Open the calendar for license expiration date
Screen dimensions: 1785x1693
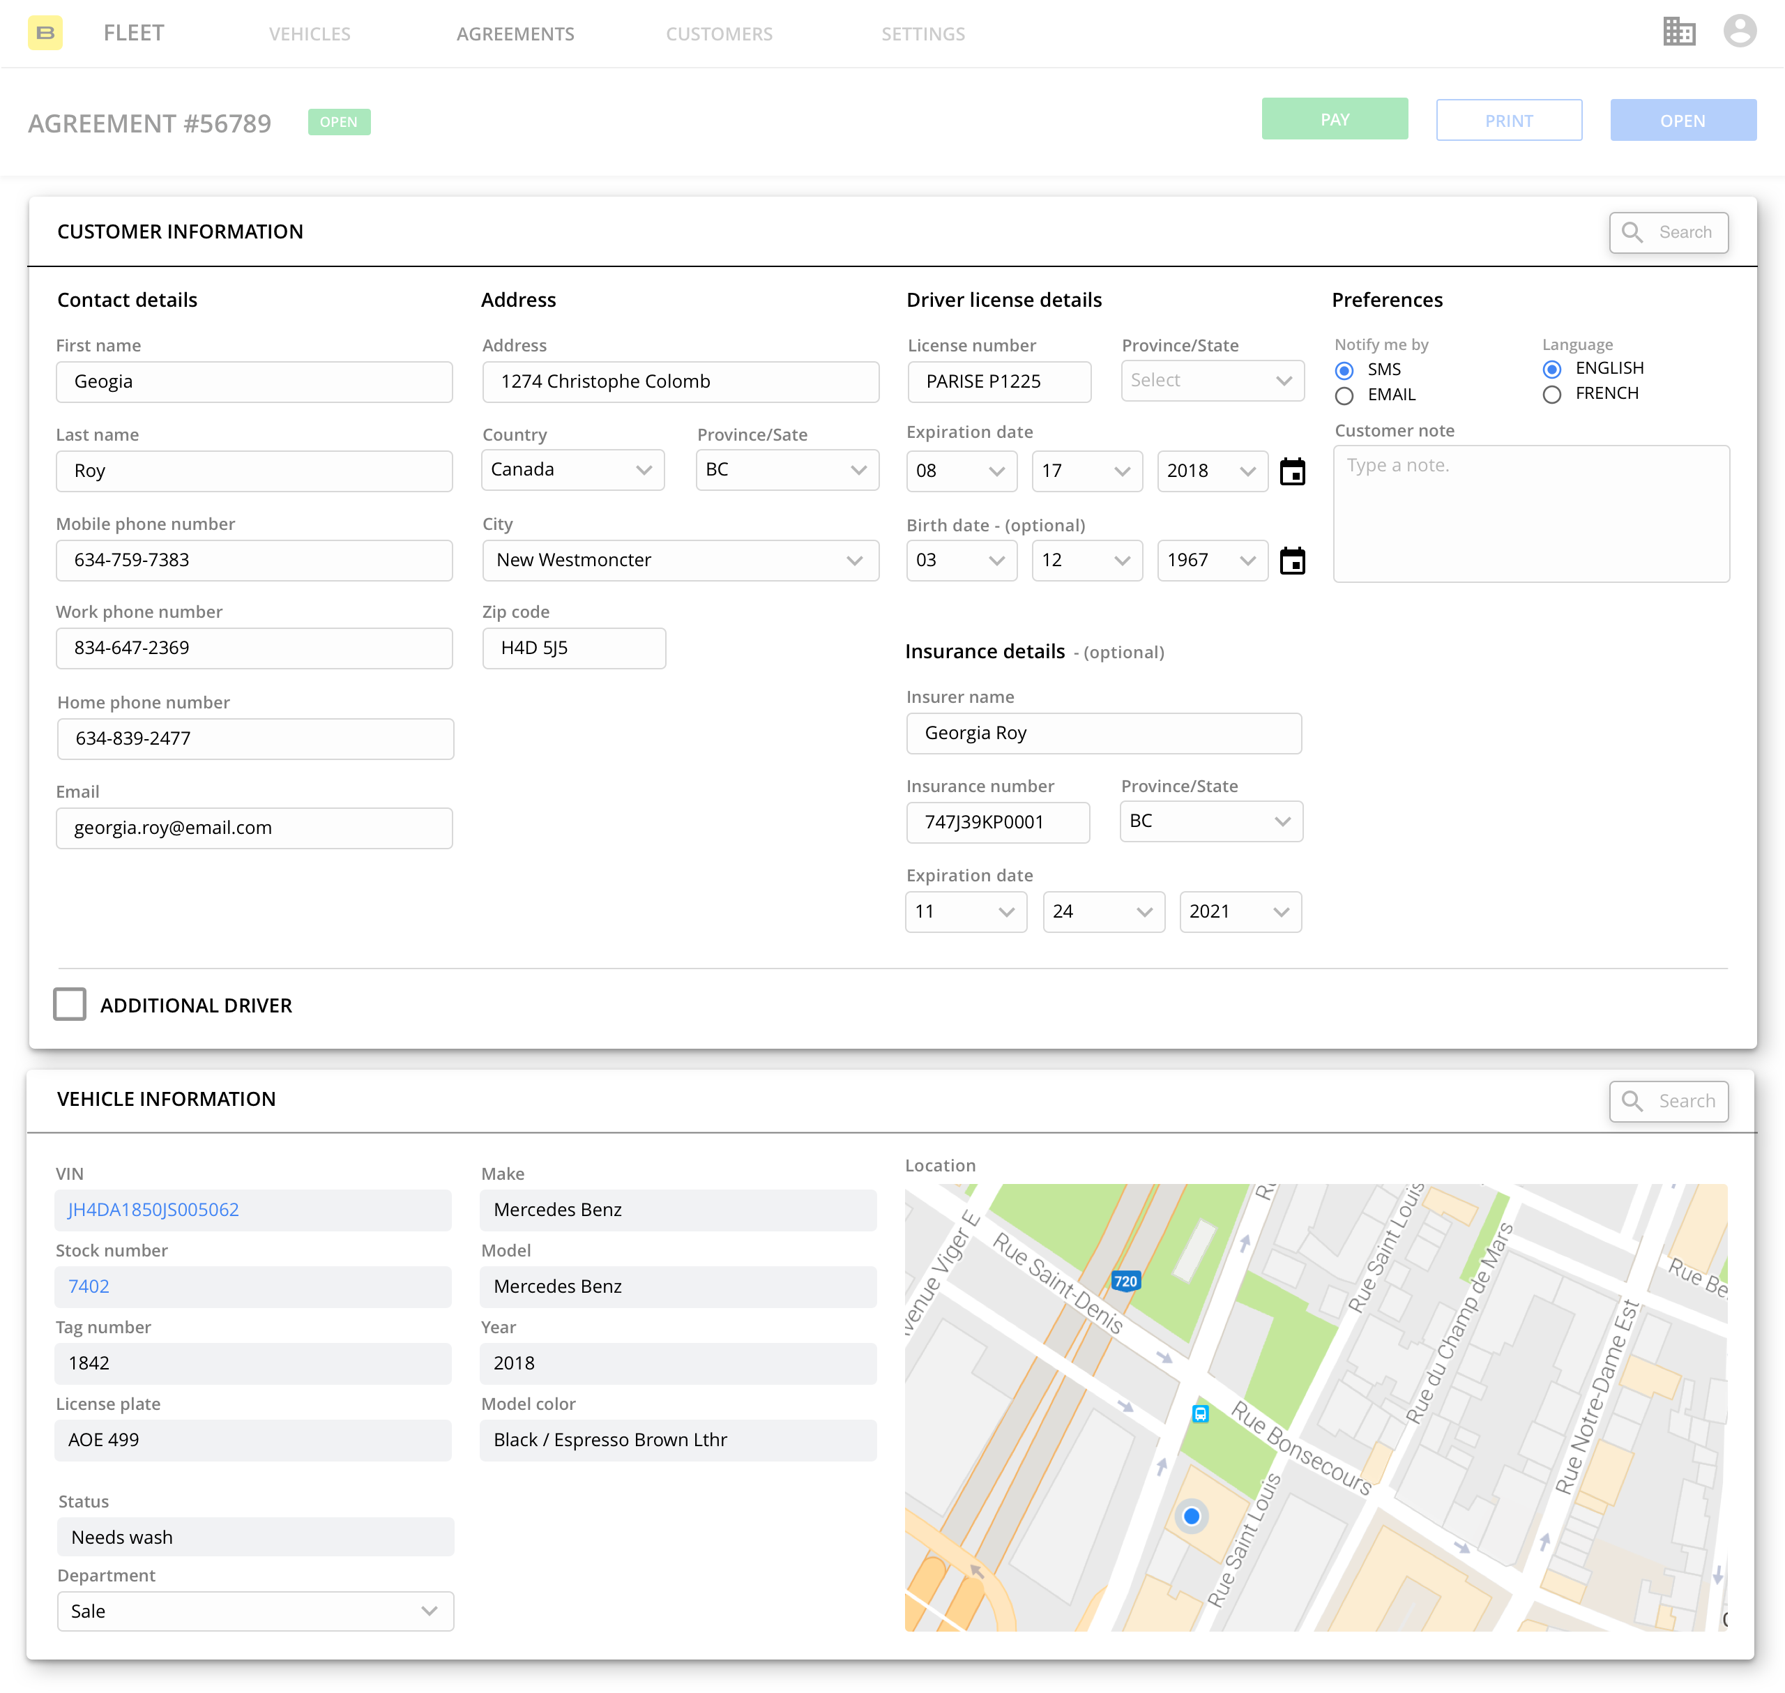click(1292, 471)
